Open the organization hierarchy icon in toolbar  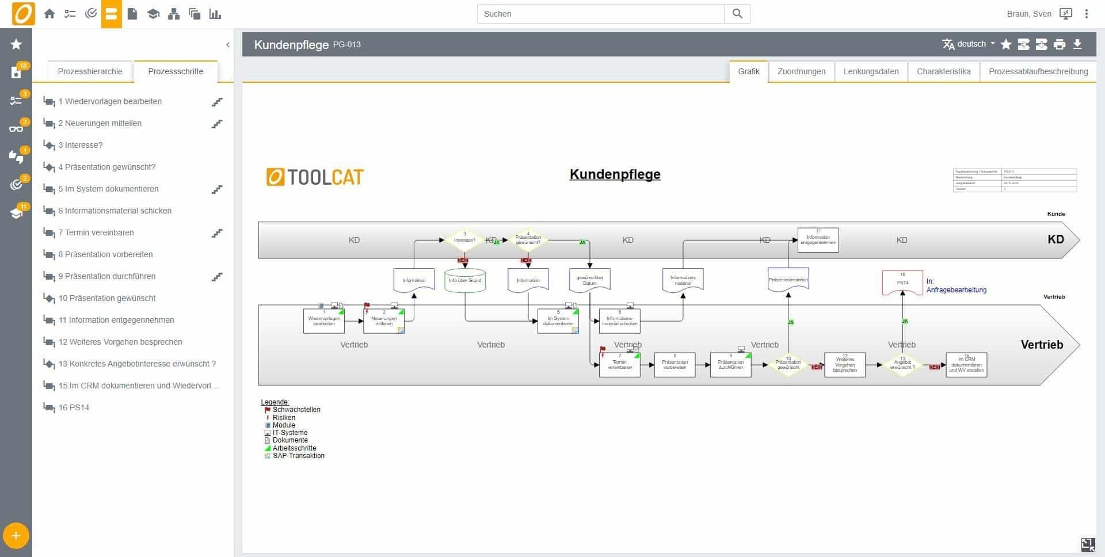[174, 14]
